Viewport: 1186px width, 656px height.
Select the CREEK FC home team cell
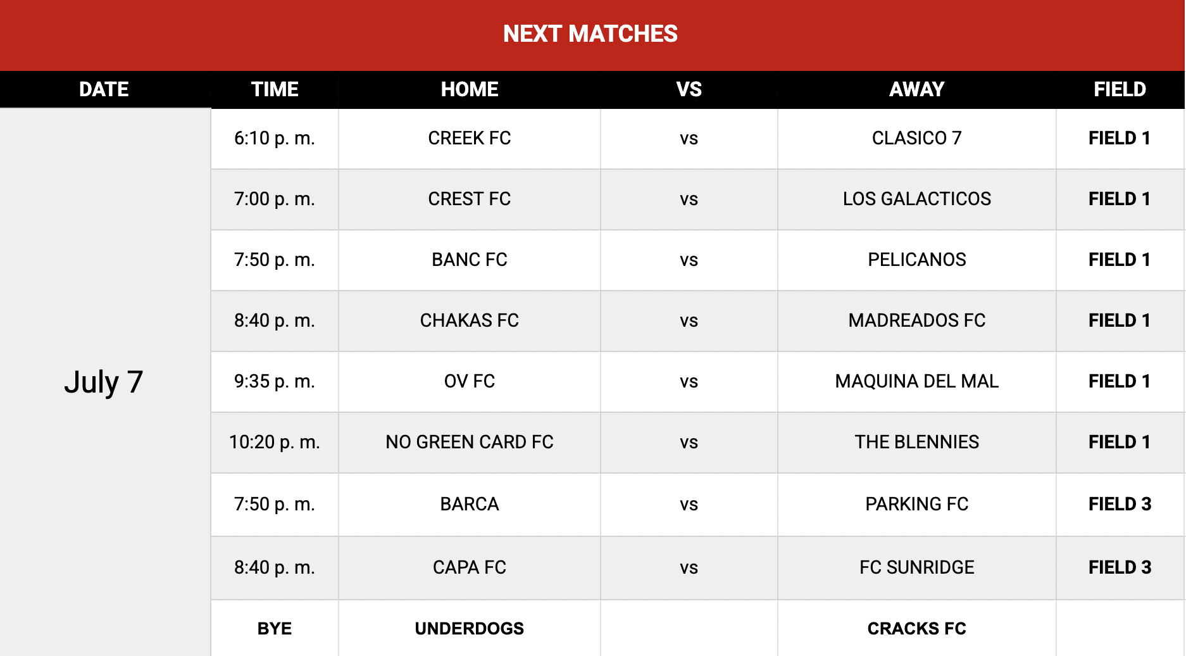point(469,139)
